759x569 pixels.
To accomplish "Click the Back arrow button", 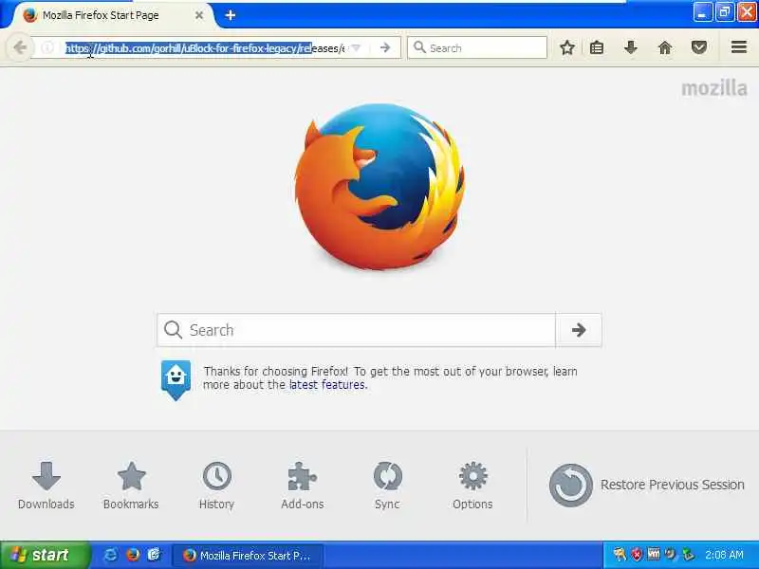I will pos(19,47).
